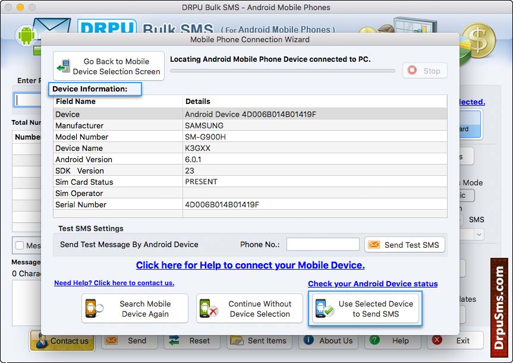Screen dimensions: 513x363
Task: Continue Without Device Selection
Action: coord(249,308)
